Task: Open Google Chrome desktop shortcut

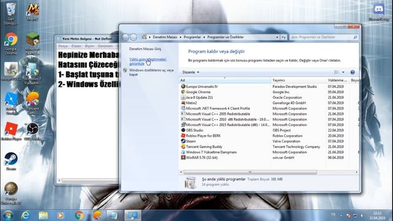Action: point(11,44)
